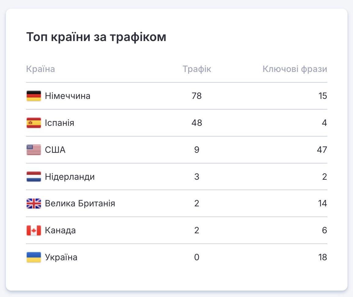Image resolution: width=353 pixels, height=297 pixels.
Task: Select the Велика Британія row label
Action: (80, 204)
